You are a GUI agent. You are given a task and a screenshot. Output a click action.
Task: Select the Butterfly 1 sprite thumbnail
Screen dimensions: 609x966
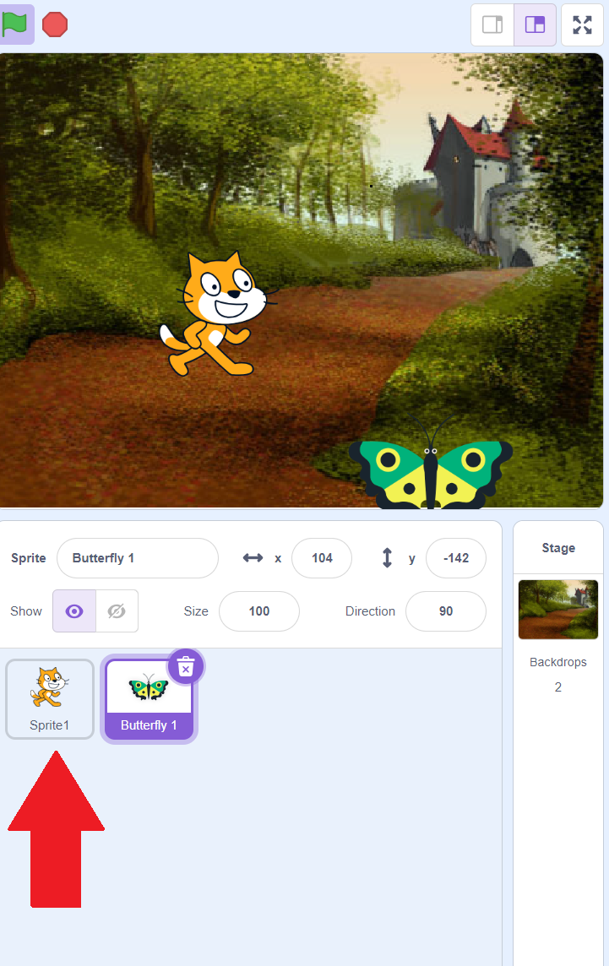pos(149,698)
